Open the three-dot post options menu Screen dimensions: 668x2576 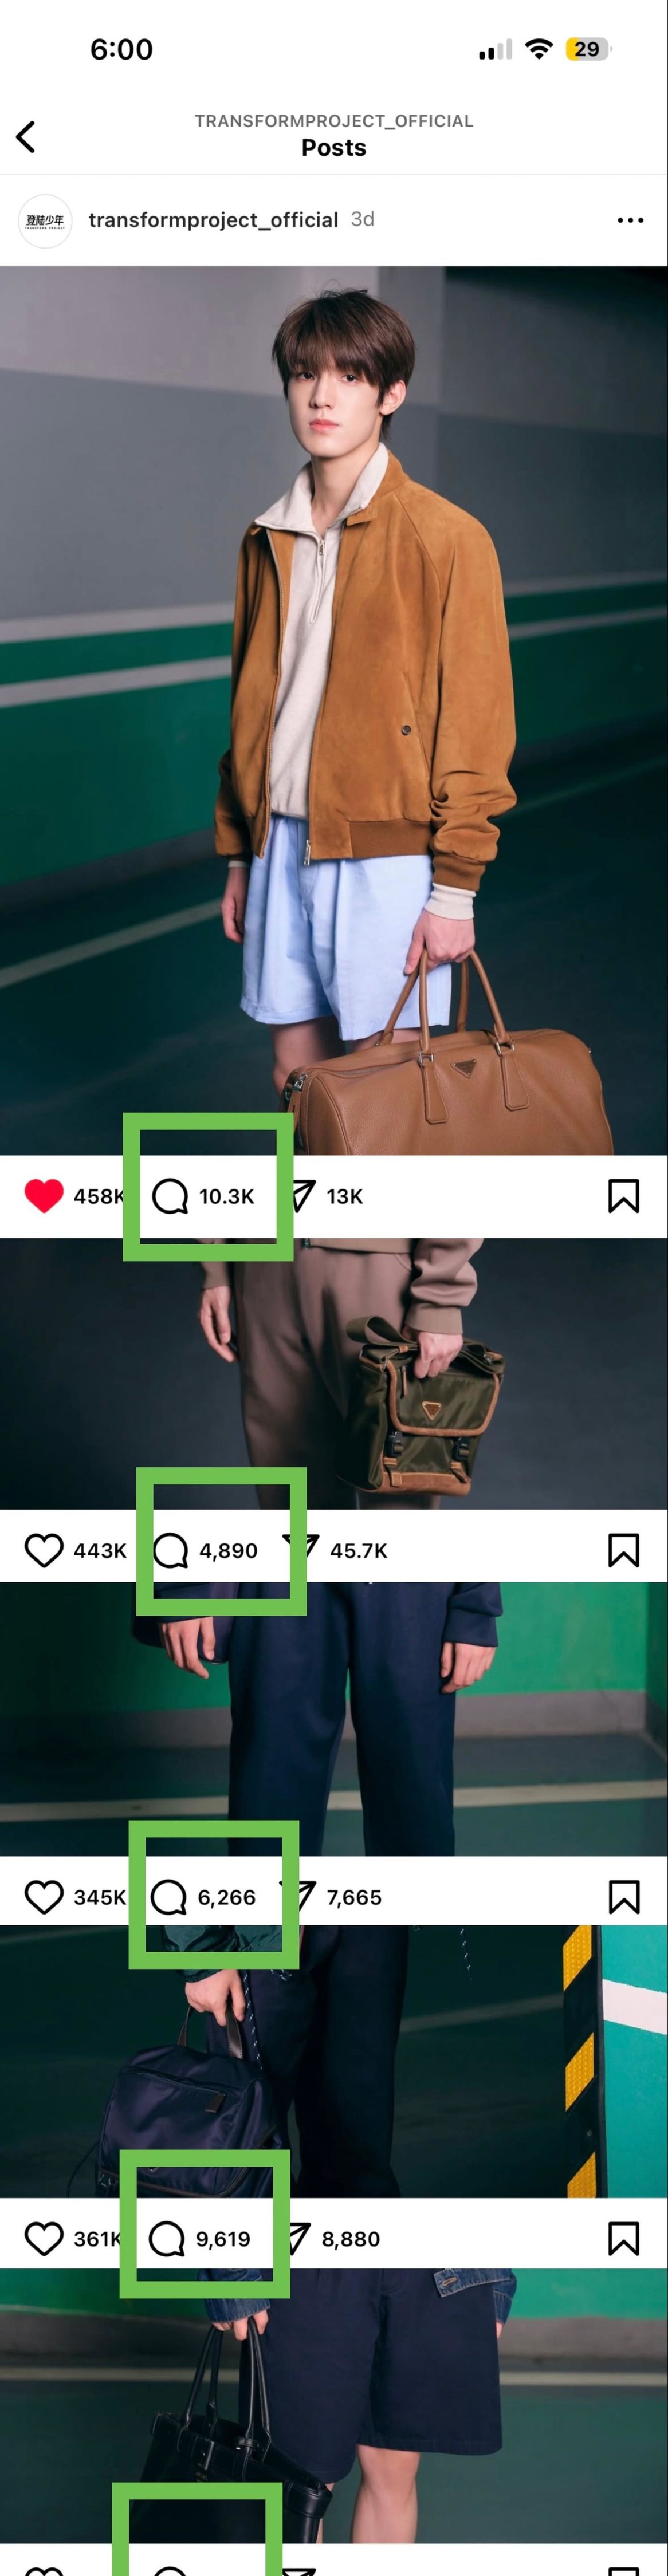[630, 220]
